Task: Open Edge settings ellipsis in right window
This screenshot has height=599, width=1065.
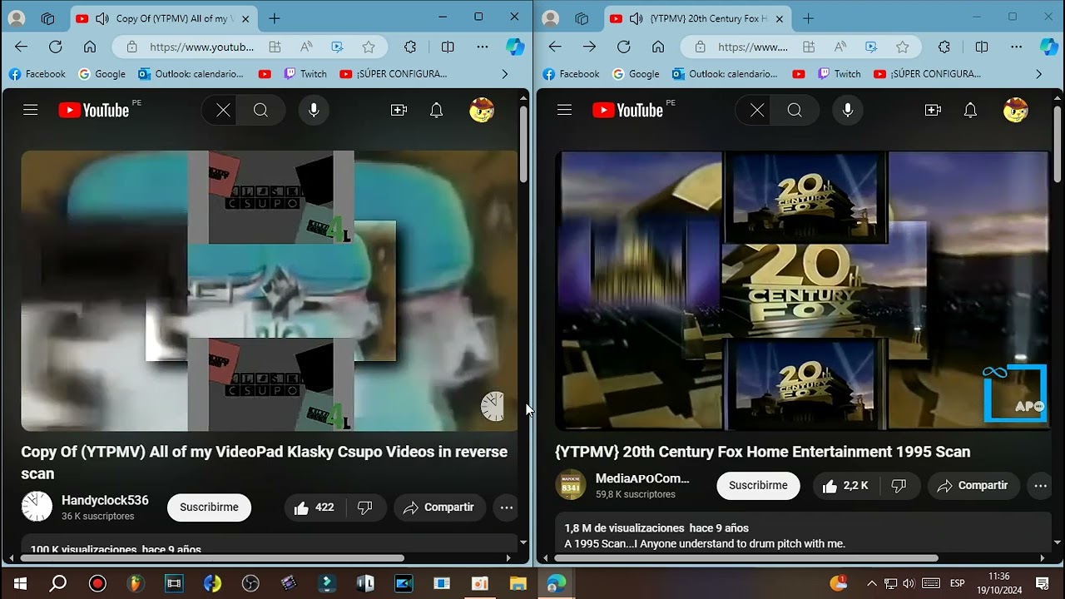Action: tap(1017, 47)
